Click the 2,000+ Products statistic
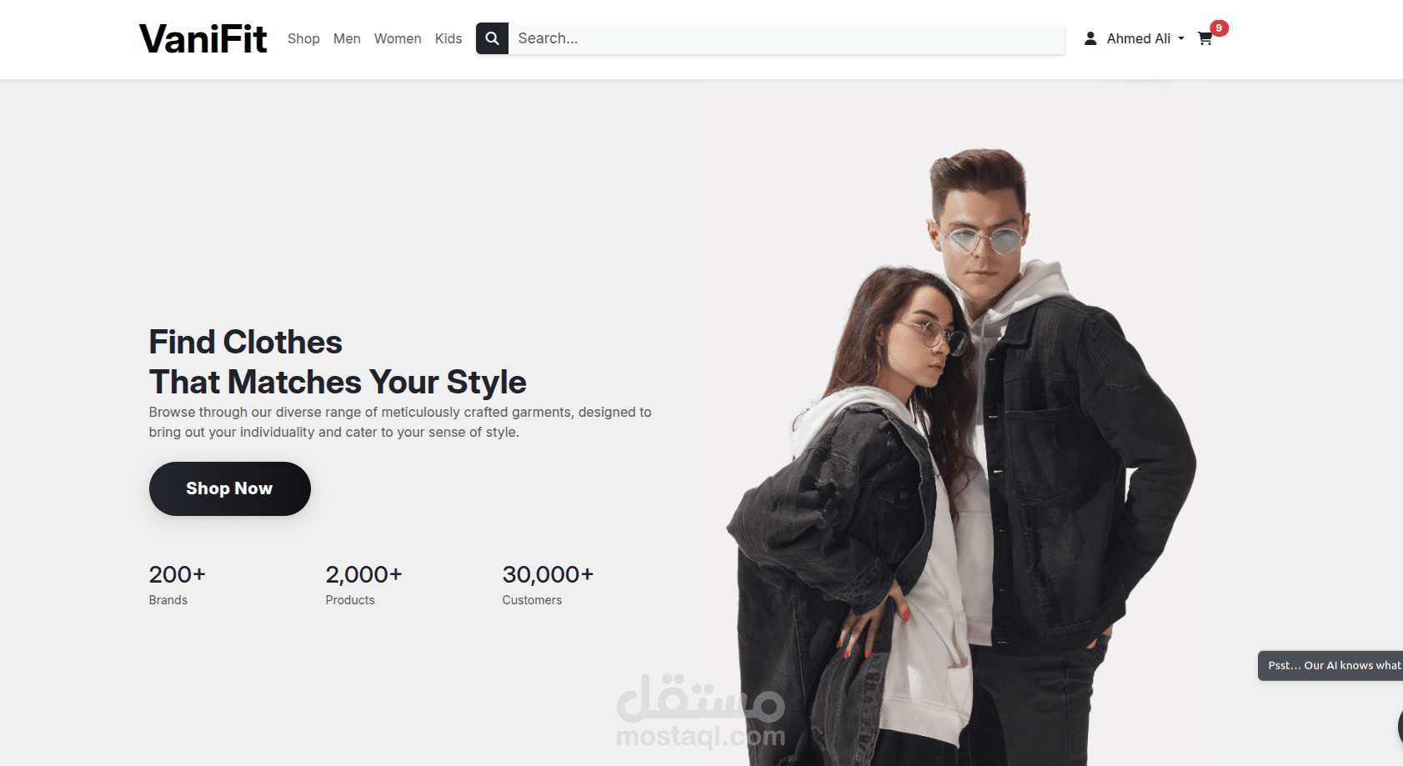The height and width of the screenshot is (766, 1403). click(363, 586)
